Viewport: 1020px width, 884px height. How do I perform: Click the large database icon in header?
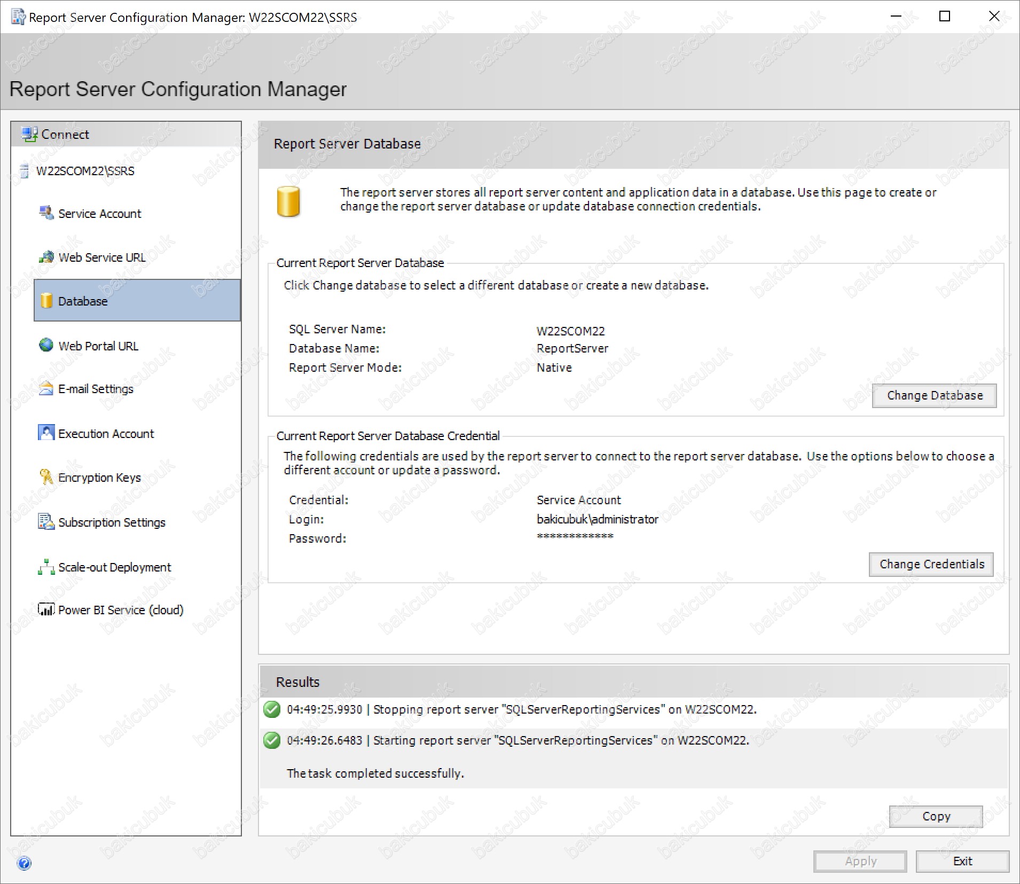tap(288, 201)
